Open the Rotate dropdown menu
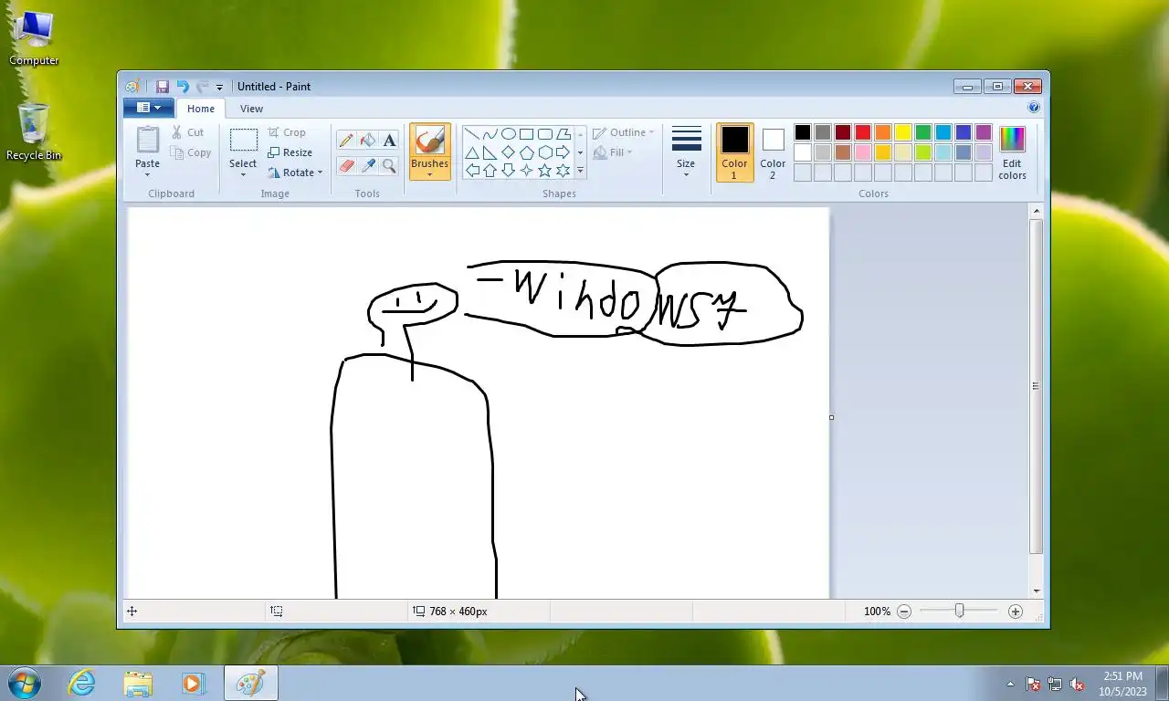 (296, 173)
